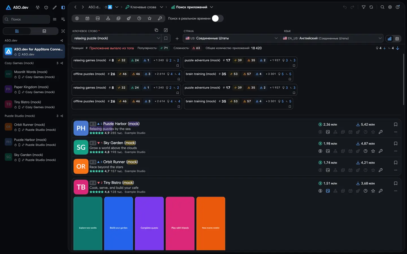
Task: Bookmark the Orbit Runner app result
Action: 396,163
